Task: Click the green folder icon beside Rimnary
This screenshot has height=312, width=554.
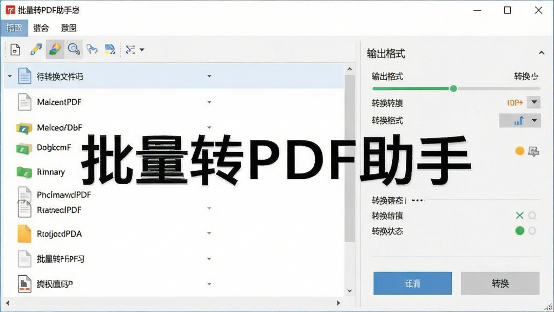Action: point(24,172)
